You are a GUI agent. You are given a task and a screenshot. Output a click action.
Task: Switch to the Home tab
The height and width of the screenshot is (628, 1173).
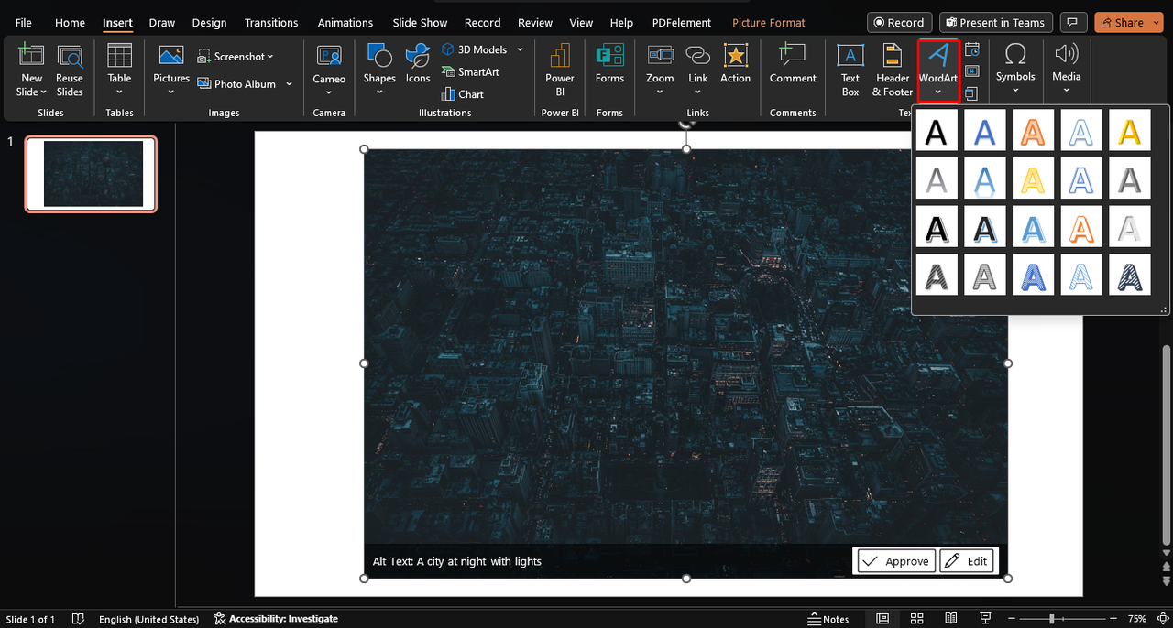70,23
